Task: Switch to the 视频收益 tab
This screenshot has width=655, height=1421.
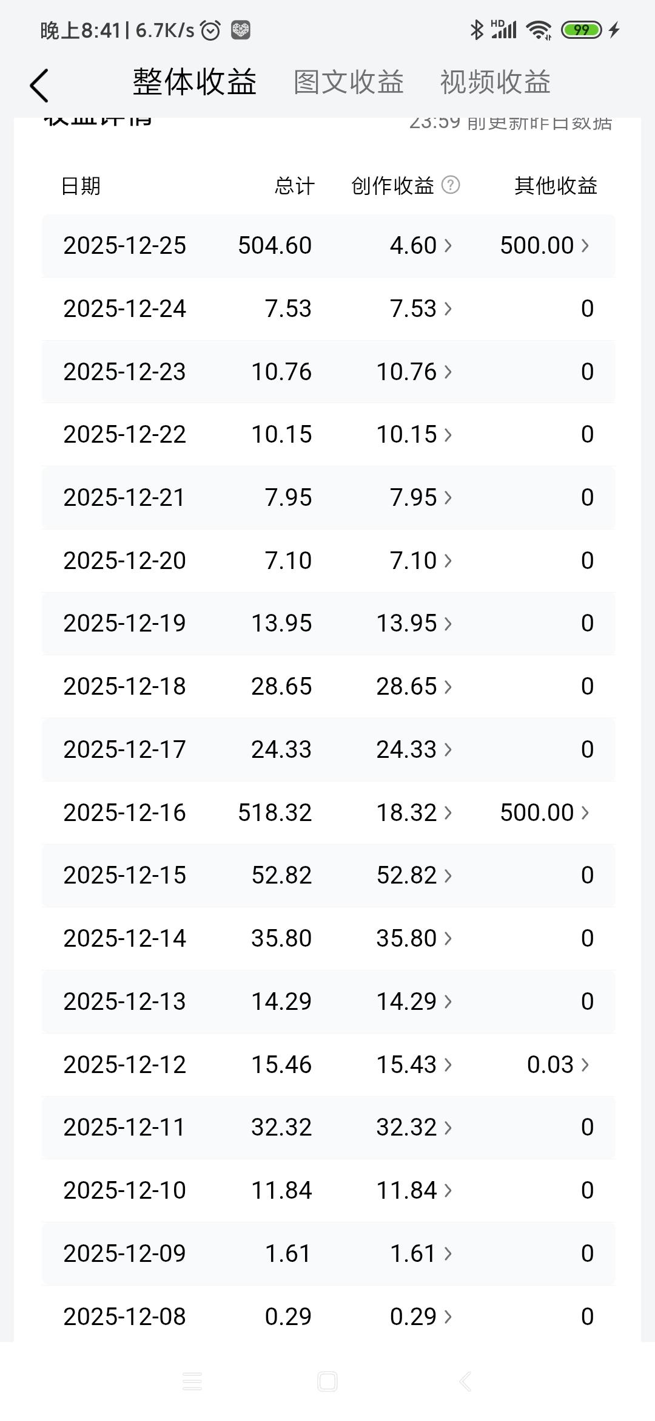Action: pyautogui.click(x=495, y=83)
